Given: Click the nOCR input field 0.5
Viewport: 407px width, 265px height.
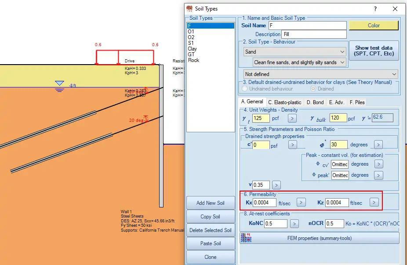Looking at the screenshot, I should point(334,224).
